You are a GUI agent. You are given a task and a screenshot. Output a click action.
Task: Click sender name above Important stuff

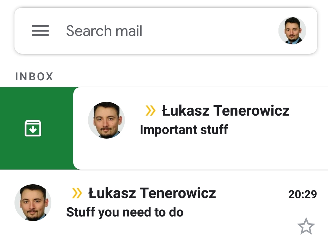pos(226,111)
